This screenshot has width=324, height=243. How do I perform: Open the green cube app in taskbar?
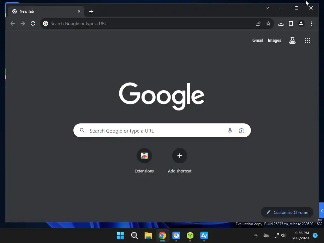190,235
